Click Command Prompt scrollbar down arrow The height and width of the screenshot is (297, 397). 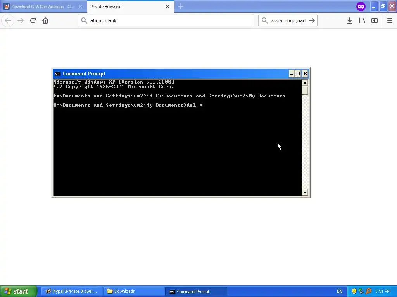pyautogui.click(x=305, y=193)
